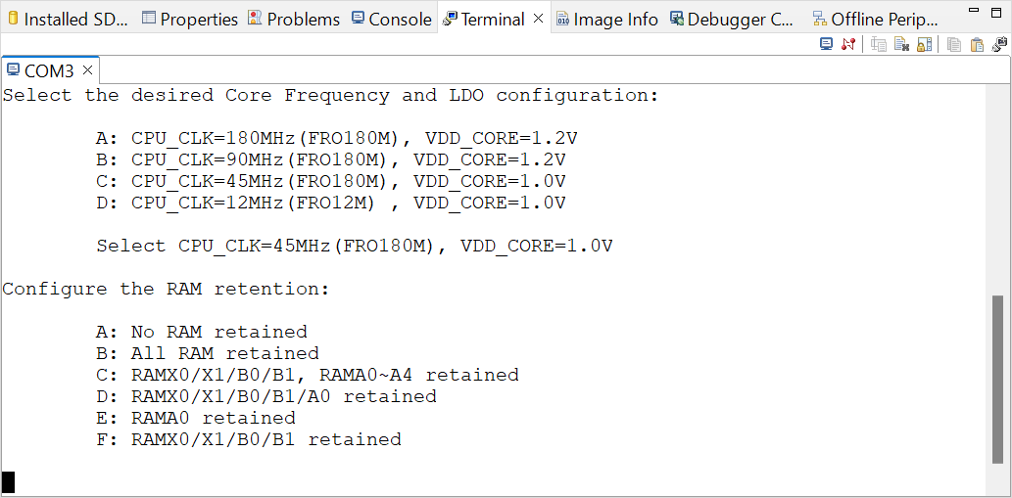Click the Paste clipboard icon

point(977,44)
